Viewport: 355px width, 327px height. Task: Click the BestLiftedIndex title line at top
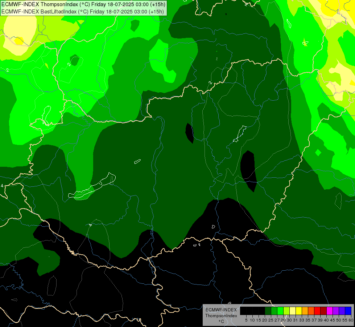[x=83, y=12]
